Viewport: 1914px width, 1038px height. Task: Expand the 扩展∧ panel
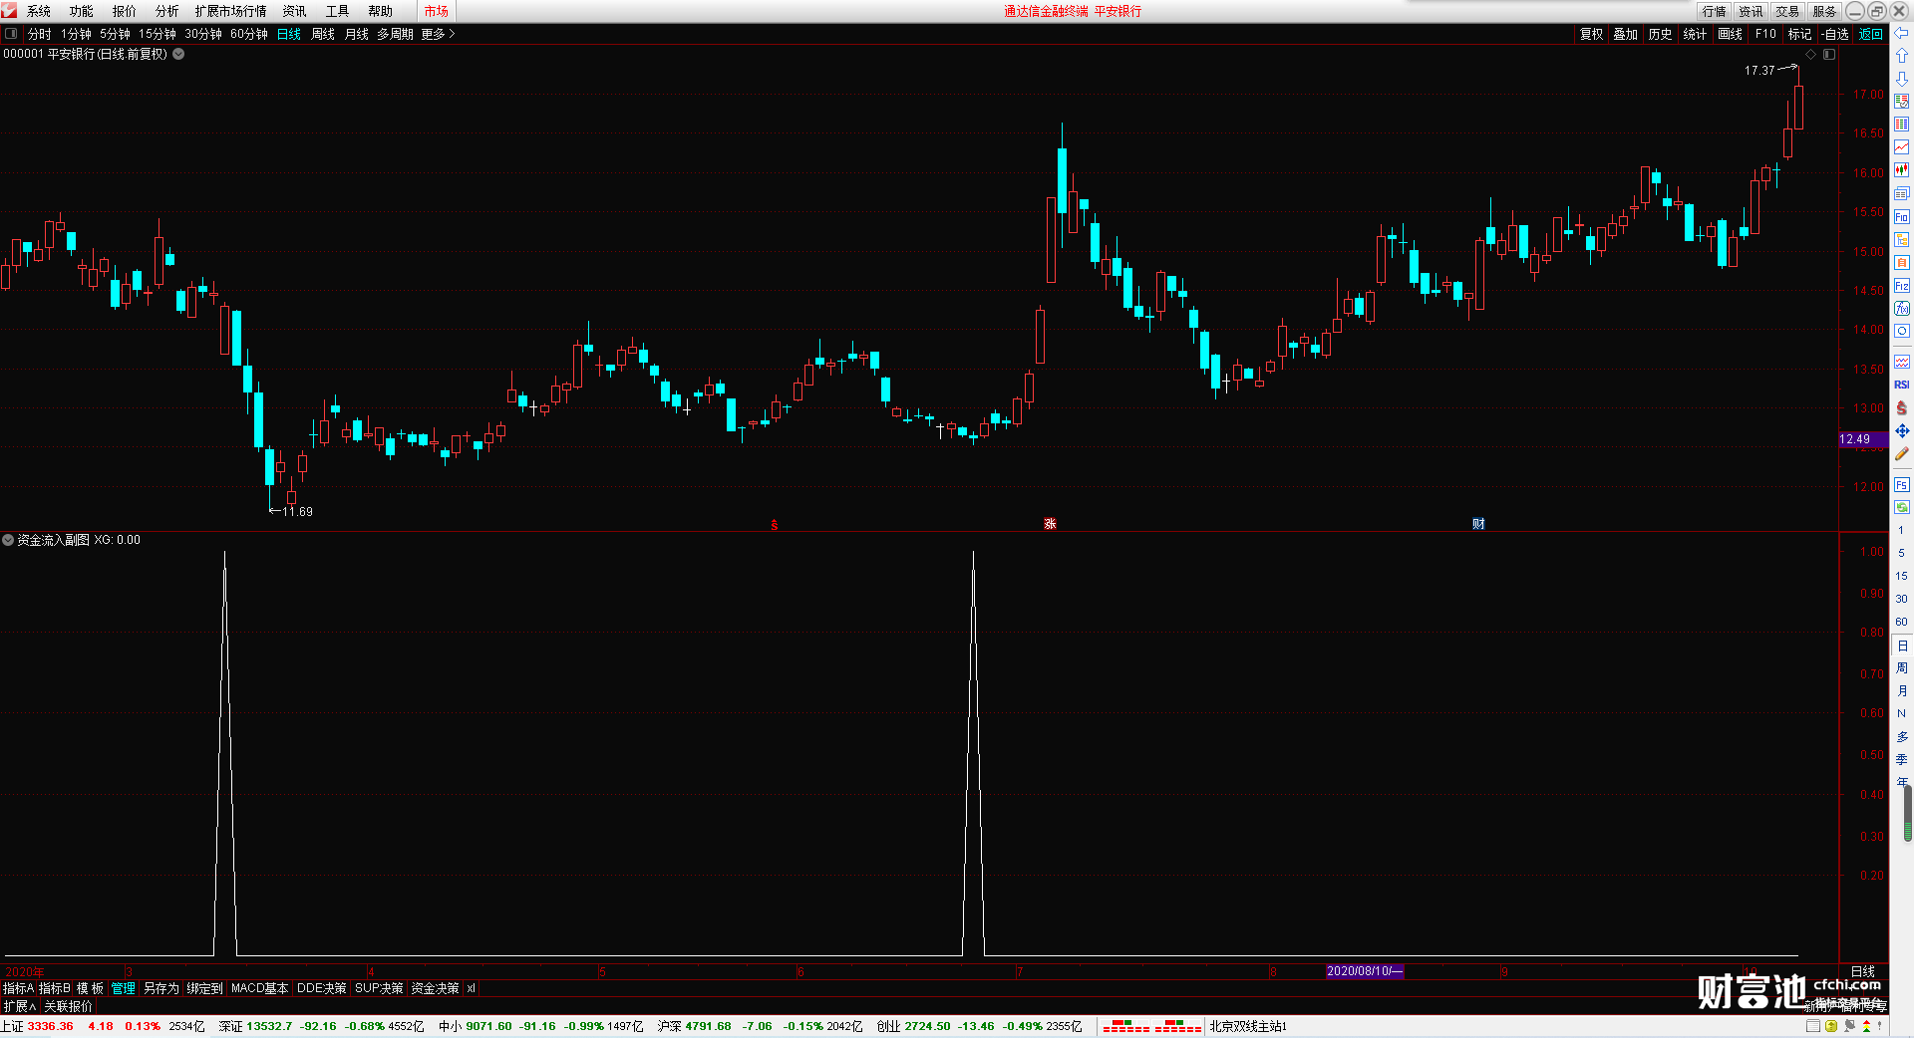click(x=19, y=1006)
